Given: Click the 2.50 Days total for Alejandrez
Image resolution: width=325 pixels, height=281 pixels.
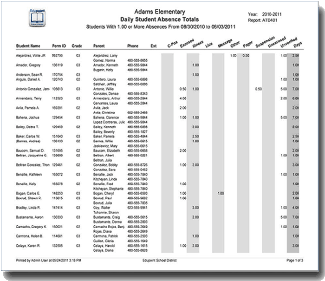Looking at the screenshot, I should tap(296, 56).
